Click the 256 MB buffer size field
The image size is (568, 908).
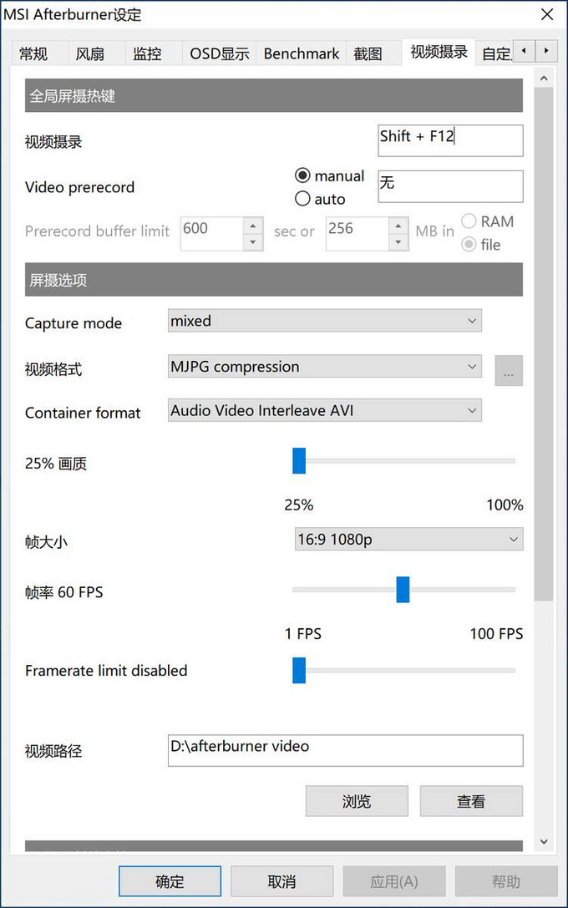358,234
